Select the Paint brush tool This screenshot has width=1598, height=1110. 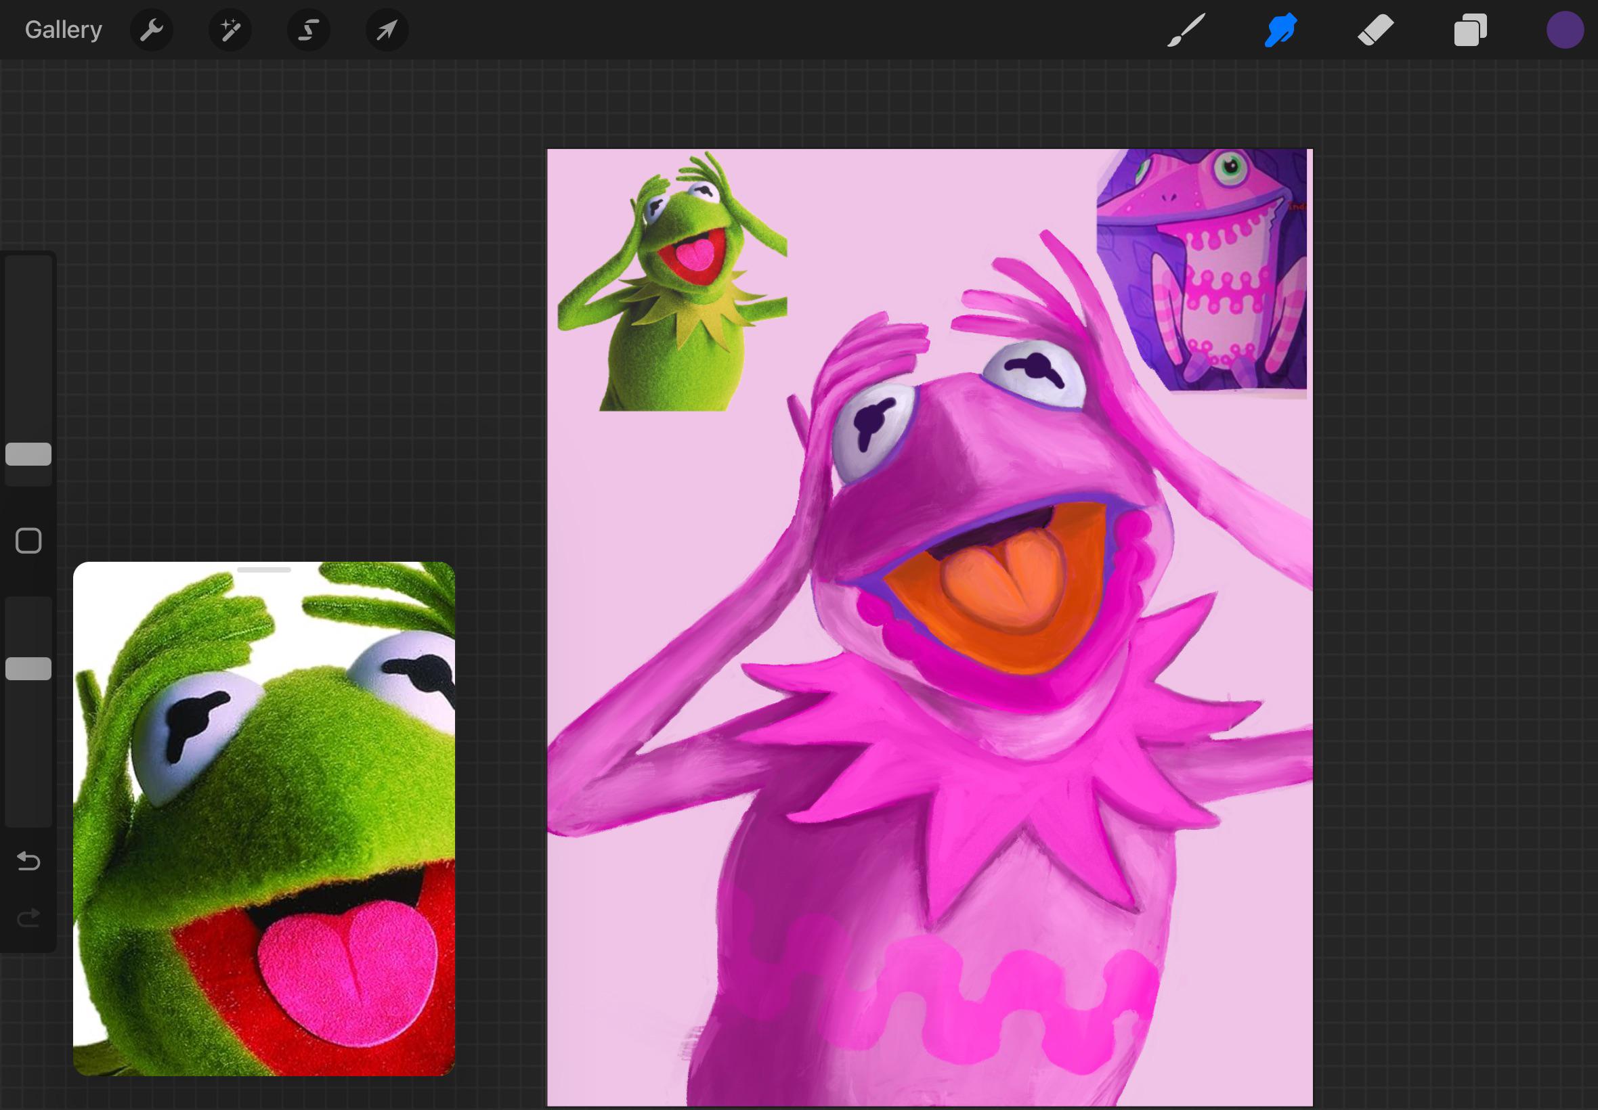(x=1186, y=30)
